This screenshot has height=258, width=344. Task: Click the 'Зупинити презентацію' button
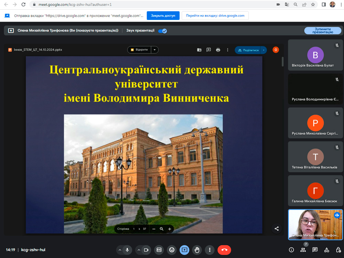pyautogui.click(x=323, y=31)
